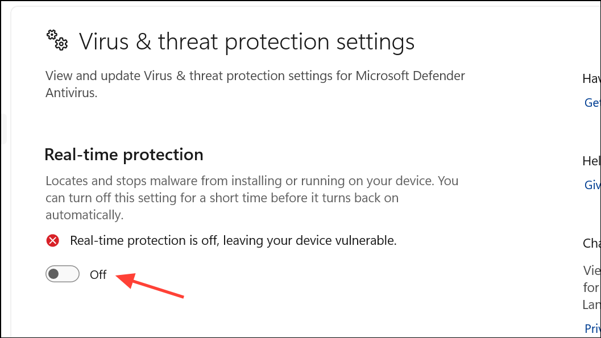Image resolution: width=601 pixels, height=338 pixels.
Task: Click the gears icon beside the page title
Action: pos(57,40)
